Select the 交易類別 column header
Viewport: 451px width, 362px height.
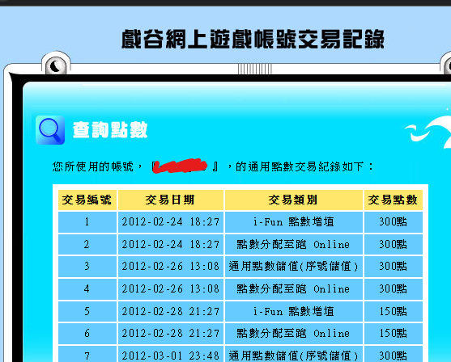pyautogui.click(x=294, y=200)
